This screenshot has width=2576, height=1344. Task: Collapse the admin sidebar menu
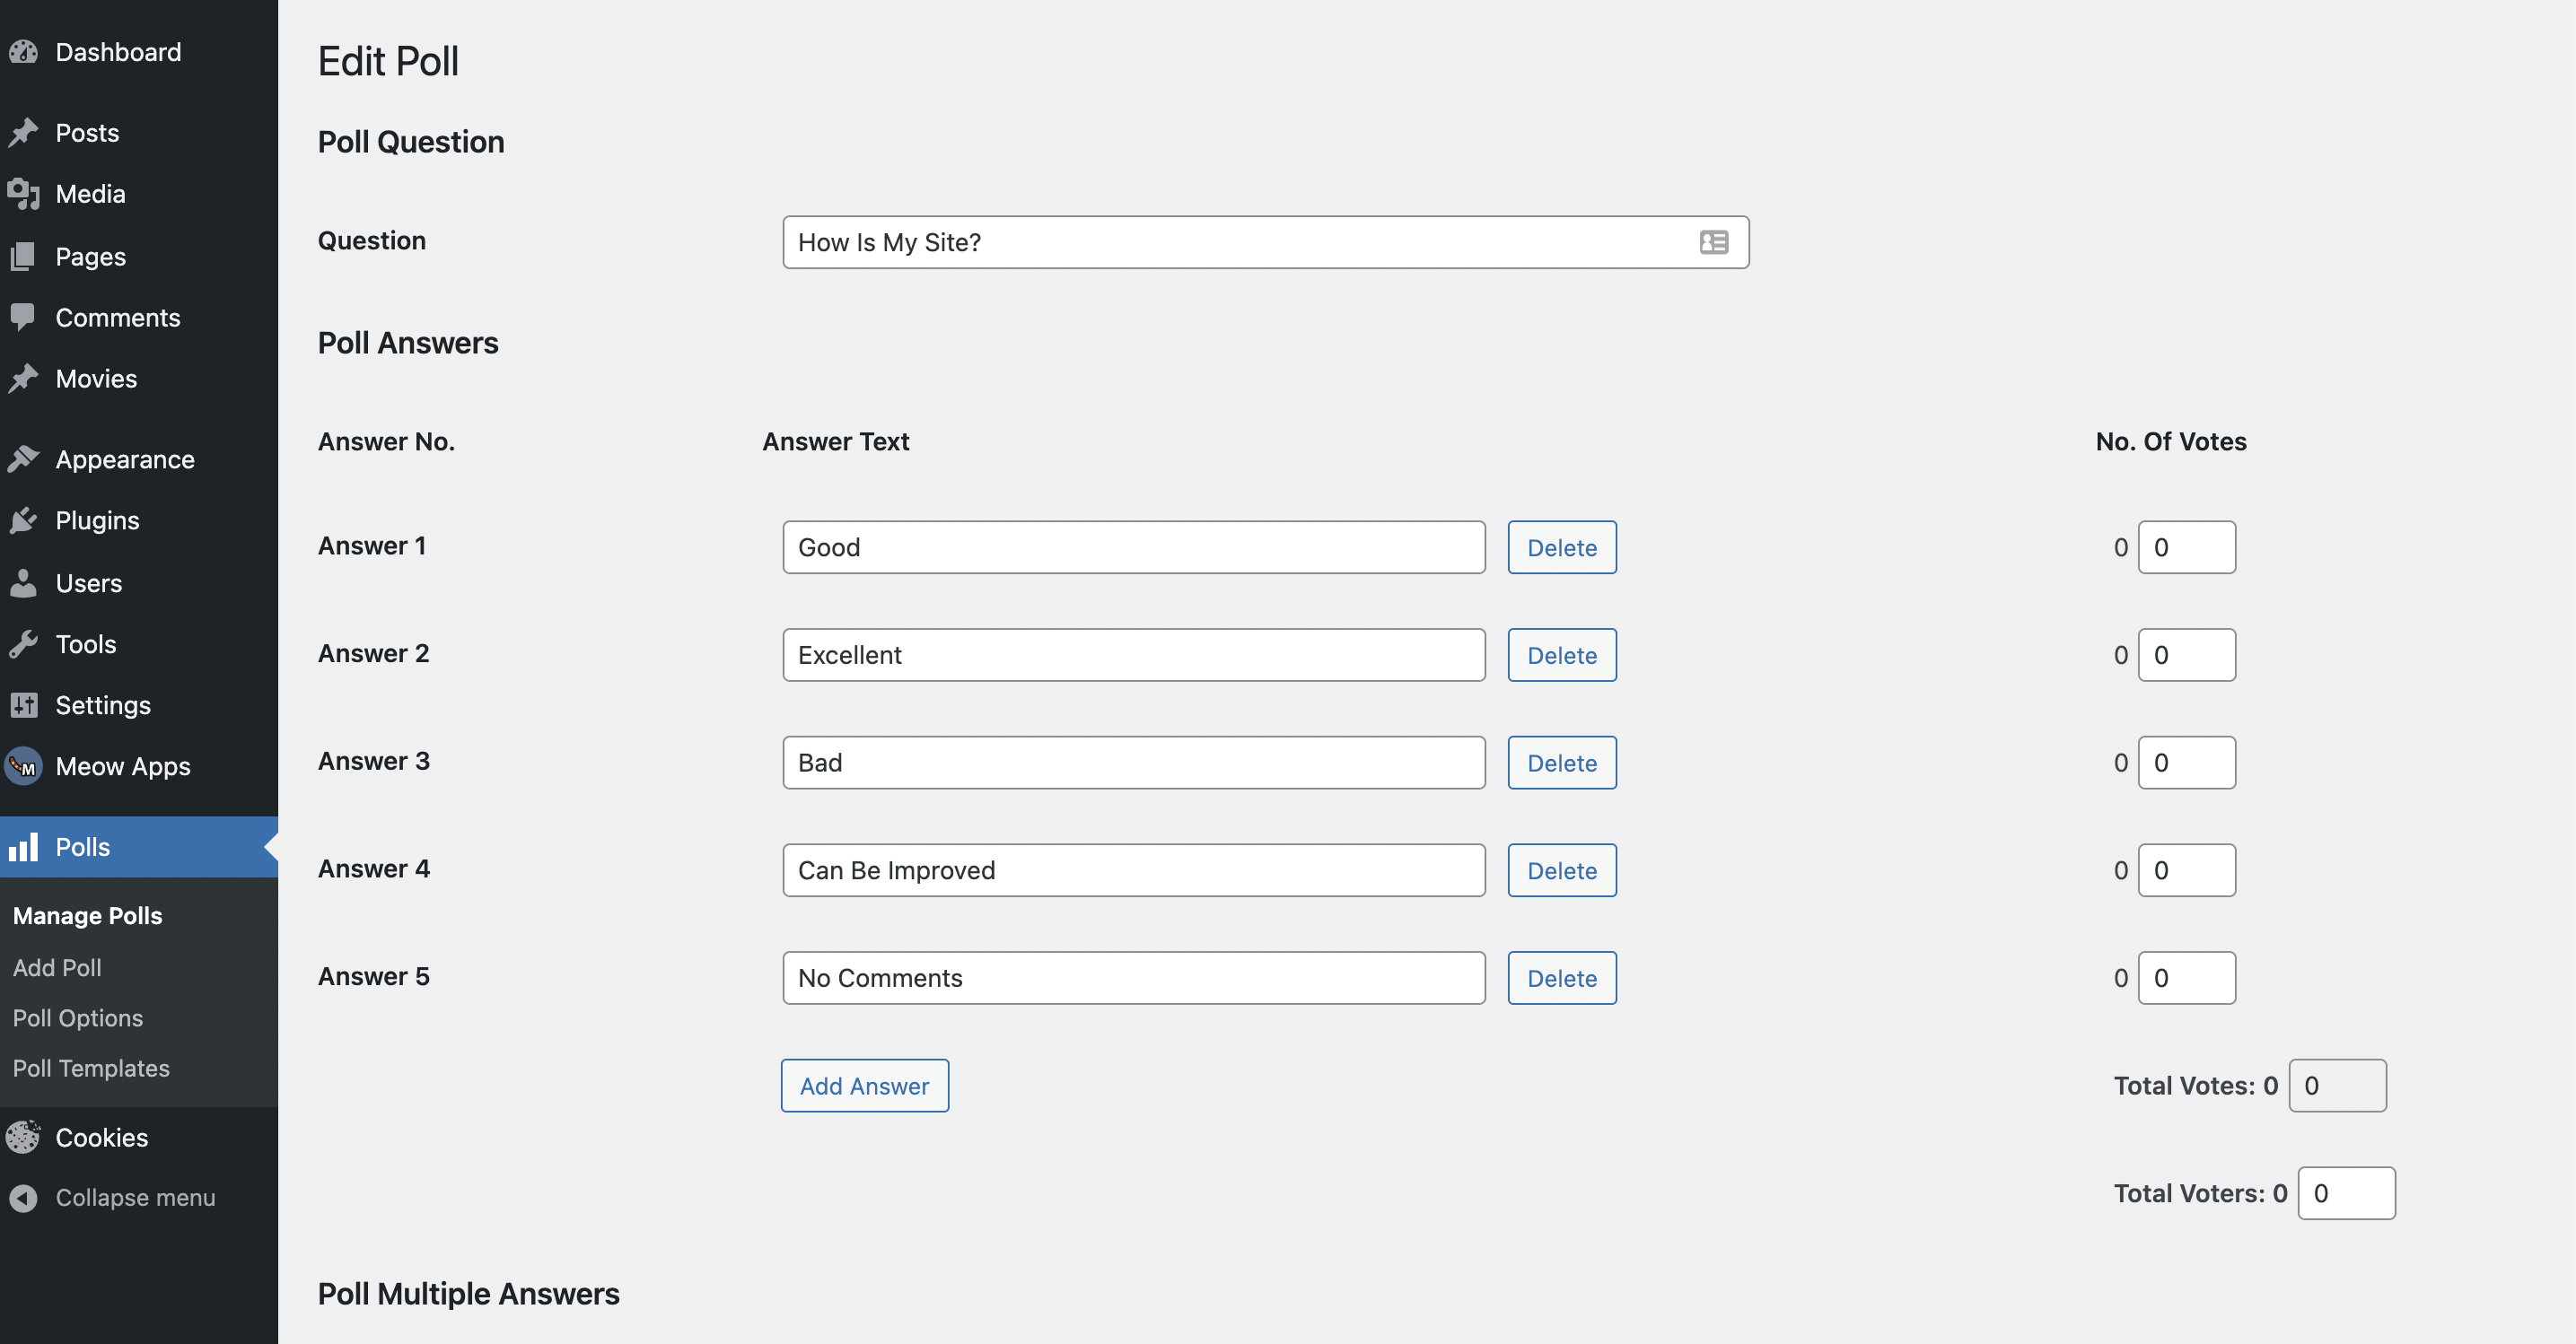coord(134,1197)
